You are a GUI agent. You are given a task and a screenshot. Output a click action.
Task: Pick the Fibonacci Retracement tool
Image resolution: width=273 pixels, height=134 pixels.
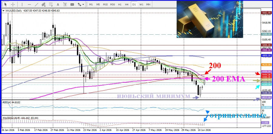[x=51, y=4]
